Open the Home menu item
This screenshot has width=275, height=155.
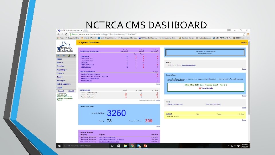pyautogui.click(x=59, y=59)
